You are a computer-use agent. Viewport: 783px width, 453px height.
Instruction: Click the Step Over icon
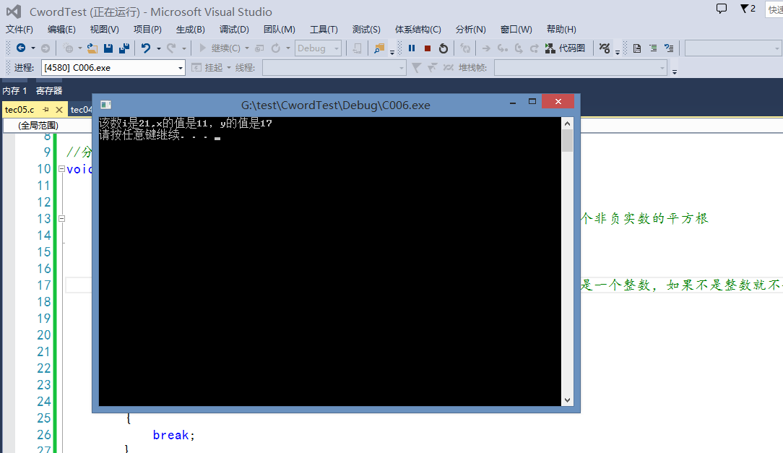pyautogui.click(x=519, y=48)
